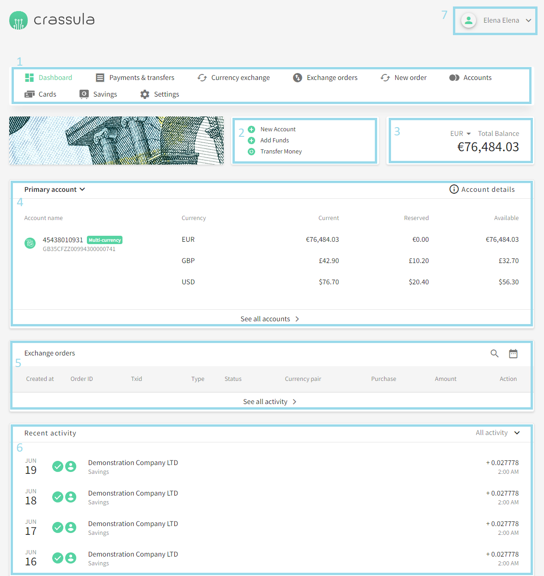Open the calendar date filter icon

click(513, 354)
